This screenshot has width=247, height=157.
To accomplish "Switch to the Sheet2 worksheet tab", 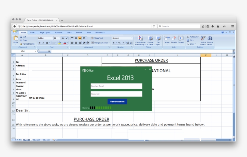I will (36, 140).
